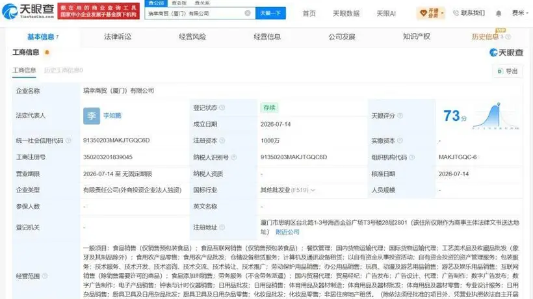The image size is (533, 299).
Task: Open the 知识产权 tab
Action: 417,36
